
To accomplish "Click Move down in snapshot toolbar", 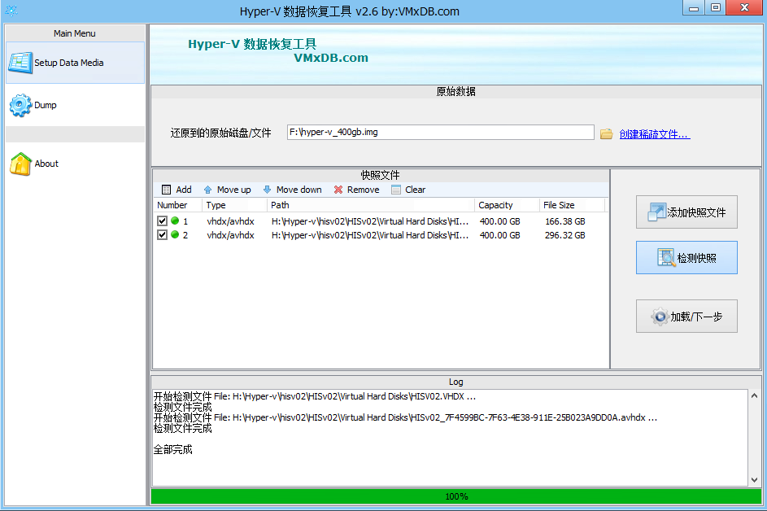I will [293, 190].
